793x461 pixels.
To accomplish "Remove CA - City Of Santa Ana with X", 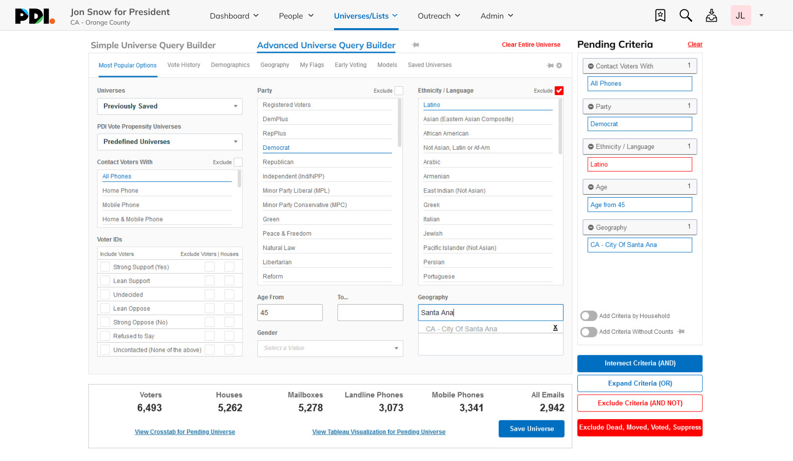I will [555, 328].
